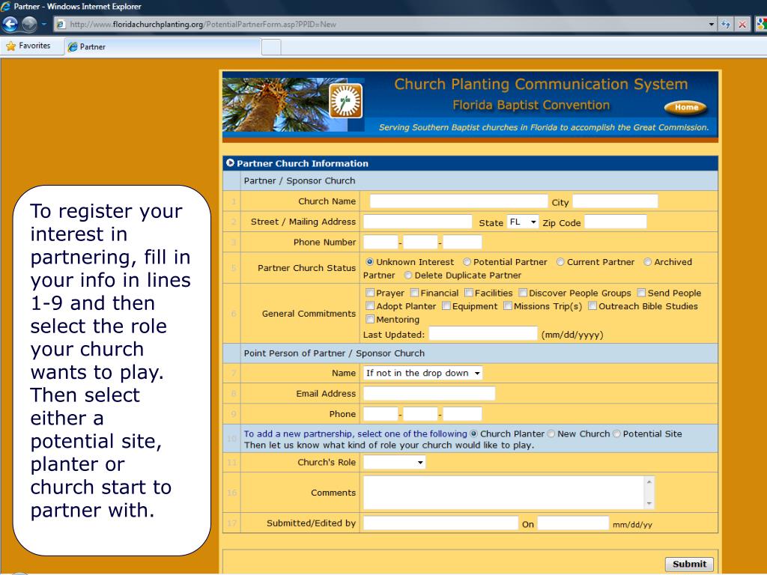Check the Send People checkbox
767x575 pixels.
coord(641,293)
